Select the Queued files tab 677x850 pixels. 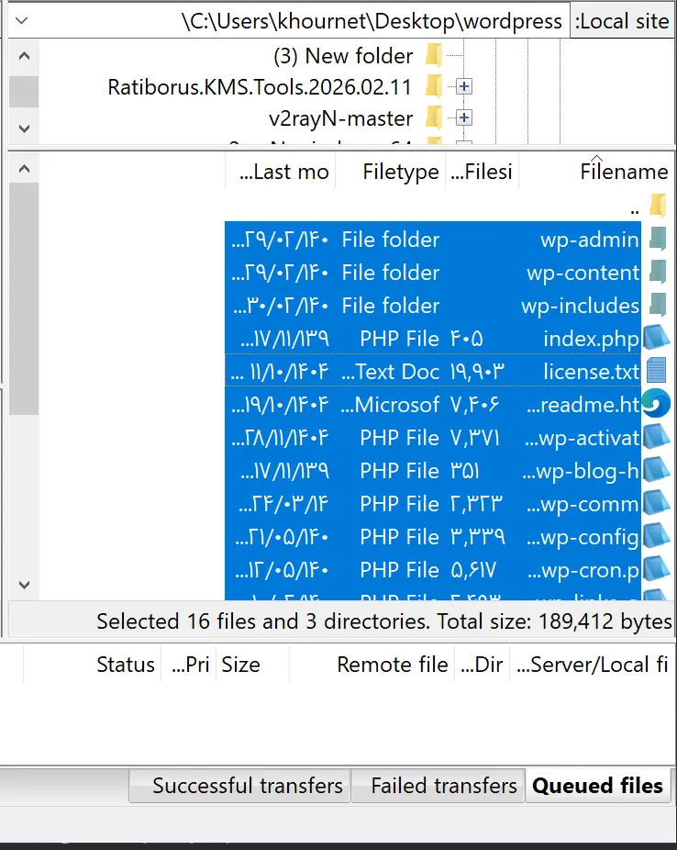coord(598,786)
